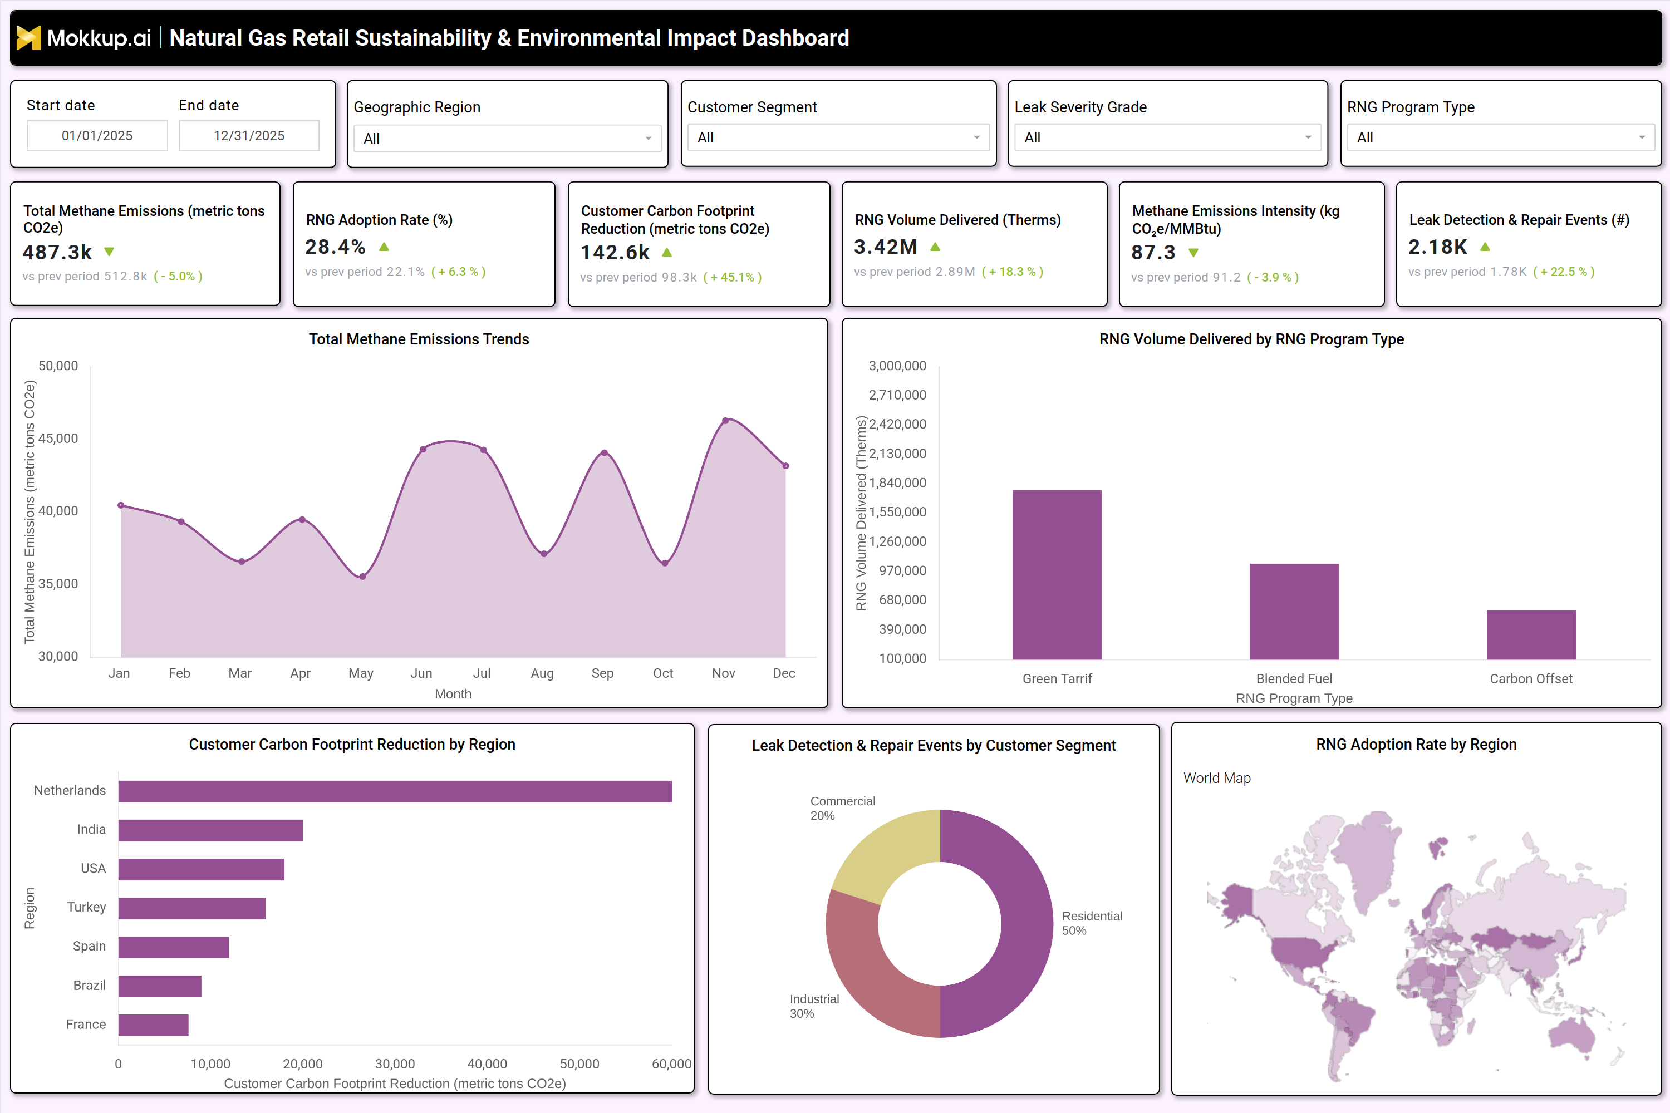Click the USA bar in region chart
This screenshot has width=1670, height=1113.
coord(202,869)
